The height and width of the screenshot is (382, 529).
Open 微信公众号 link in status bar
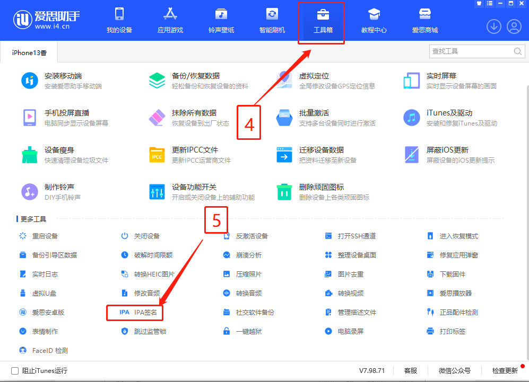pyautogui.click(x=454, y=371)
